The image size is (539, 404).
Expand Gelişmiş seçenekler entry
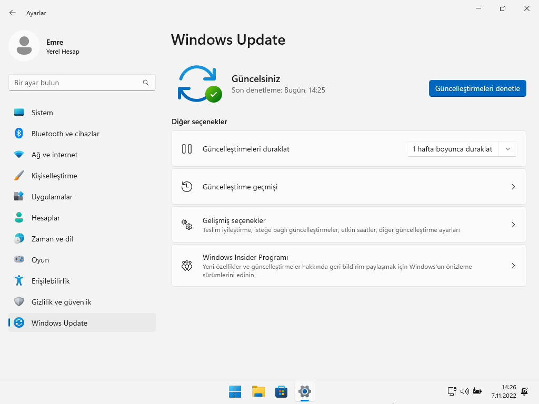pos(348,225)
